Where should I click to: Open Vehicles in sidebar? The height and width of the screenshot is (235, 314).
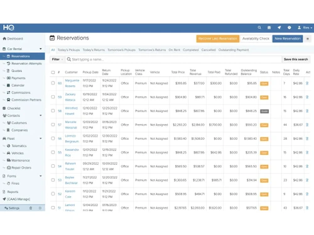[15, 153]
